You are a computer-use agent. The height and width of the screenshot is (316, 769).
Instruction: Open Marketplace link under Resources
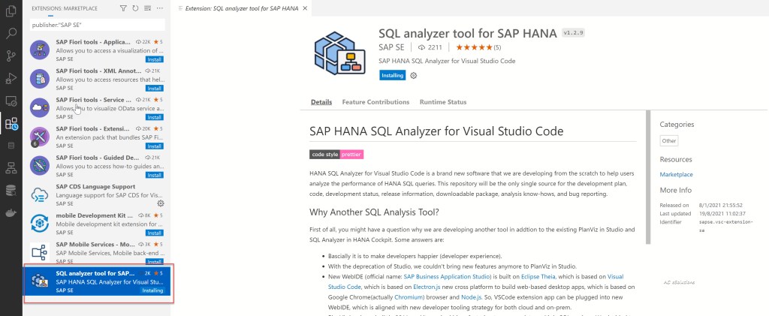pyautogui.click(x=676, y=174)
